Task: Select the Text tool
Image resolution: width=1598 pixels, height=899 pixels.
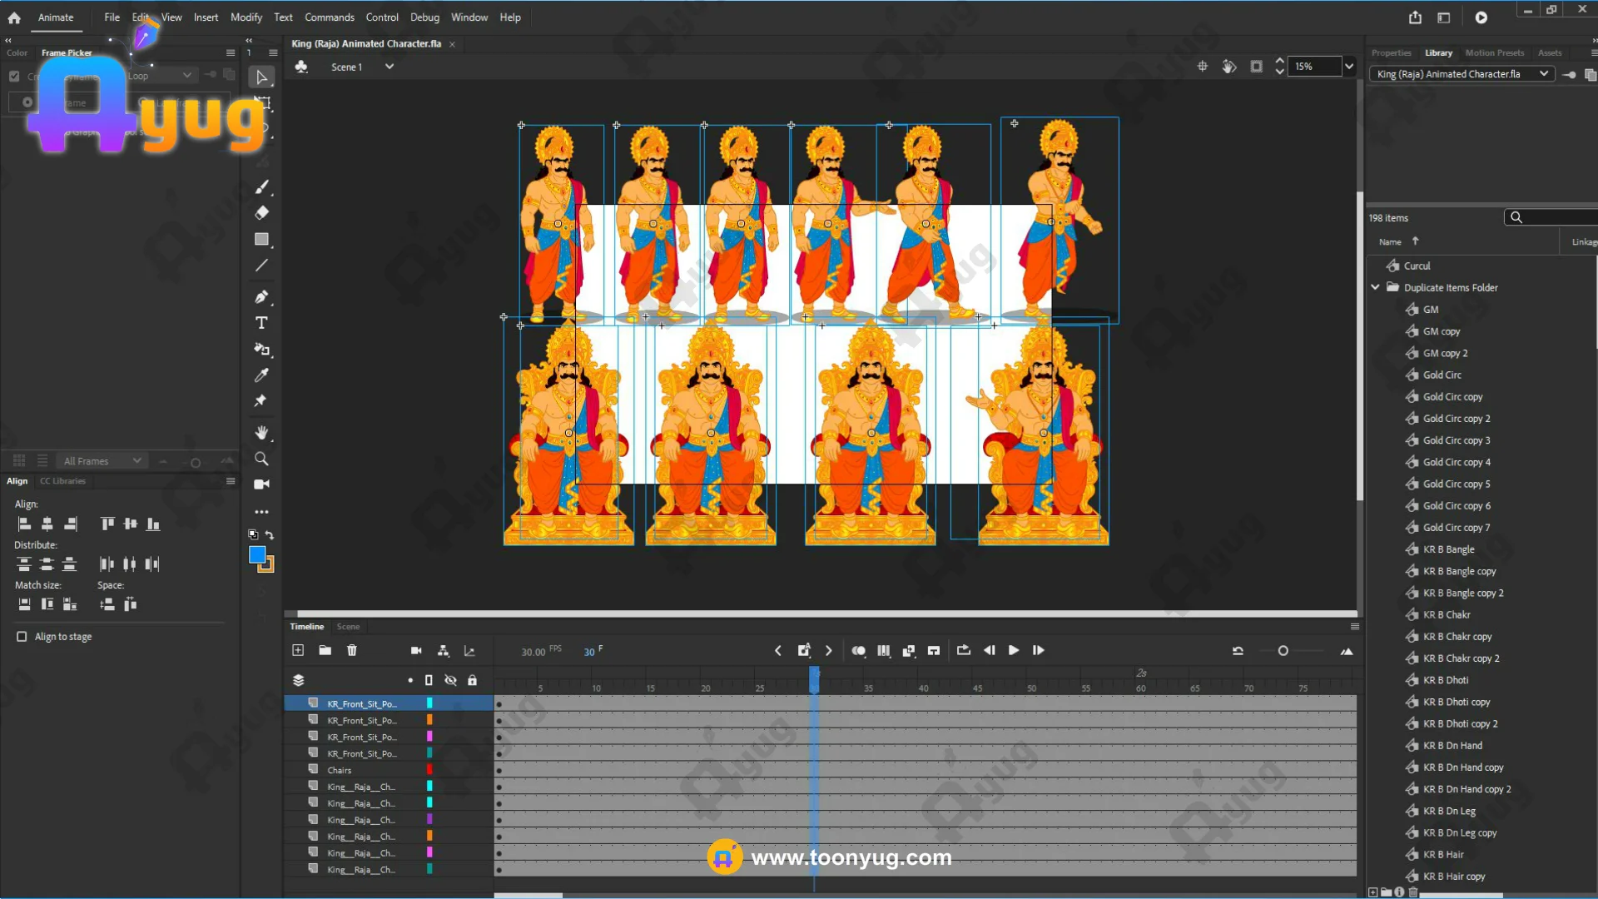Action: click(x=261, y=323)
